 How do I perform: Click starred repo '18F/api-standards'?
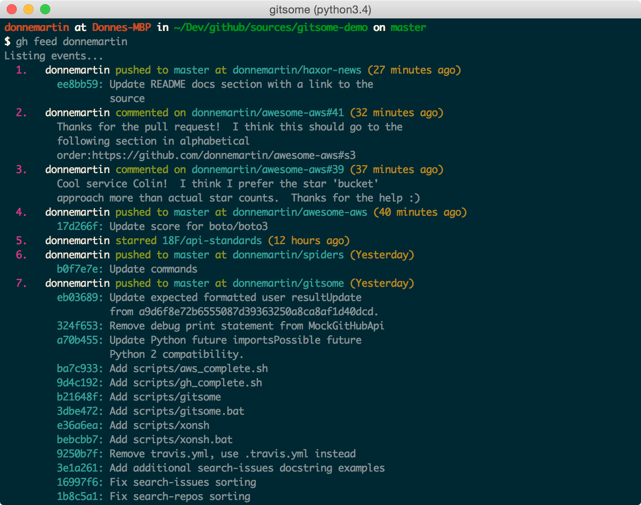(x=212, y=241)
